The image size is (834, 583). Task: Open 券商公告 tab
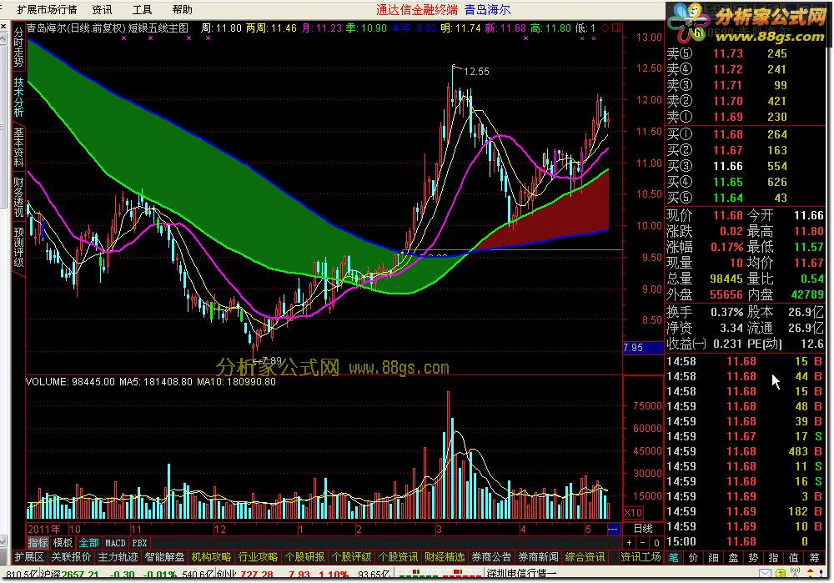(x=491, y=557)
